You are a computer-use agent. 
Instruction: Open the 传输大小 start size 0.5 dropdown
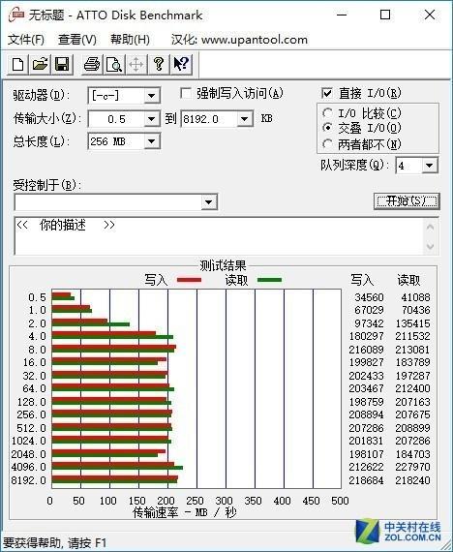pos(152,119)
